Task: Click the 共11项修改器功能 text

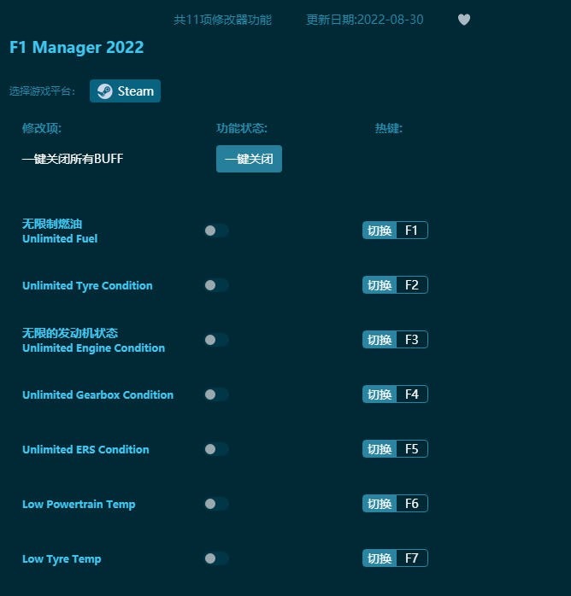Action: click(222, 20)
